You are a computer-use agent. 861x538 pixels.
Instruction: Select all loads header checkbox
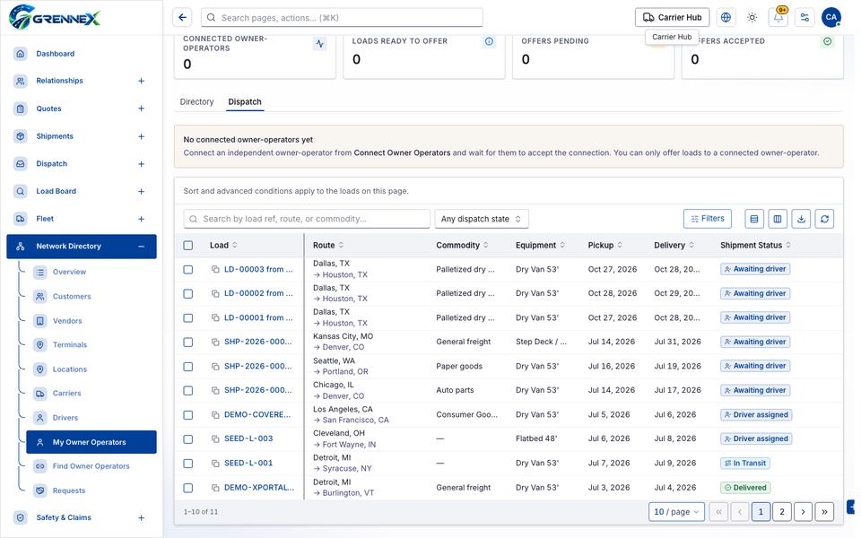pyautogui.click(x=187, y=246)
